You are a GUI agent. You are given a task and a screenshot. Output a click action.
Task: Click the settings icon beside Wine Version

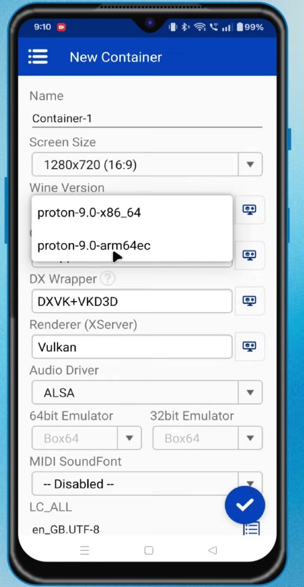tap(249, 209)
